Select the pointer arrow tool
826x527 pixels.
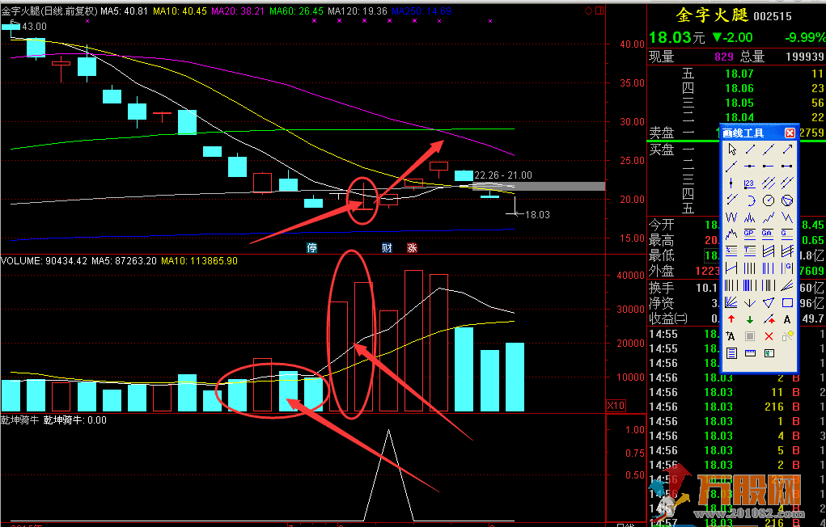pyautogui.click(x=731, y=150)
